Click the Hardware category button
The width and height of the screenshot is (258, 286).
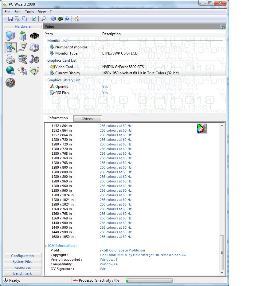click(x=22, y=27)
